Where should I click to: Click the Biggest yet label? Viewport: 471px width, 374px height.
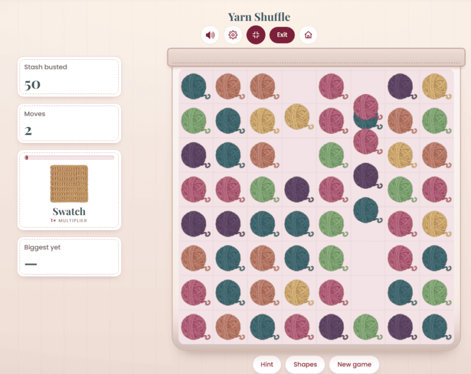click(x=42, y=248)
